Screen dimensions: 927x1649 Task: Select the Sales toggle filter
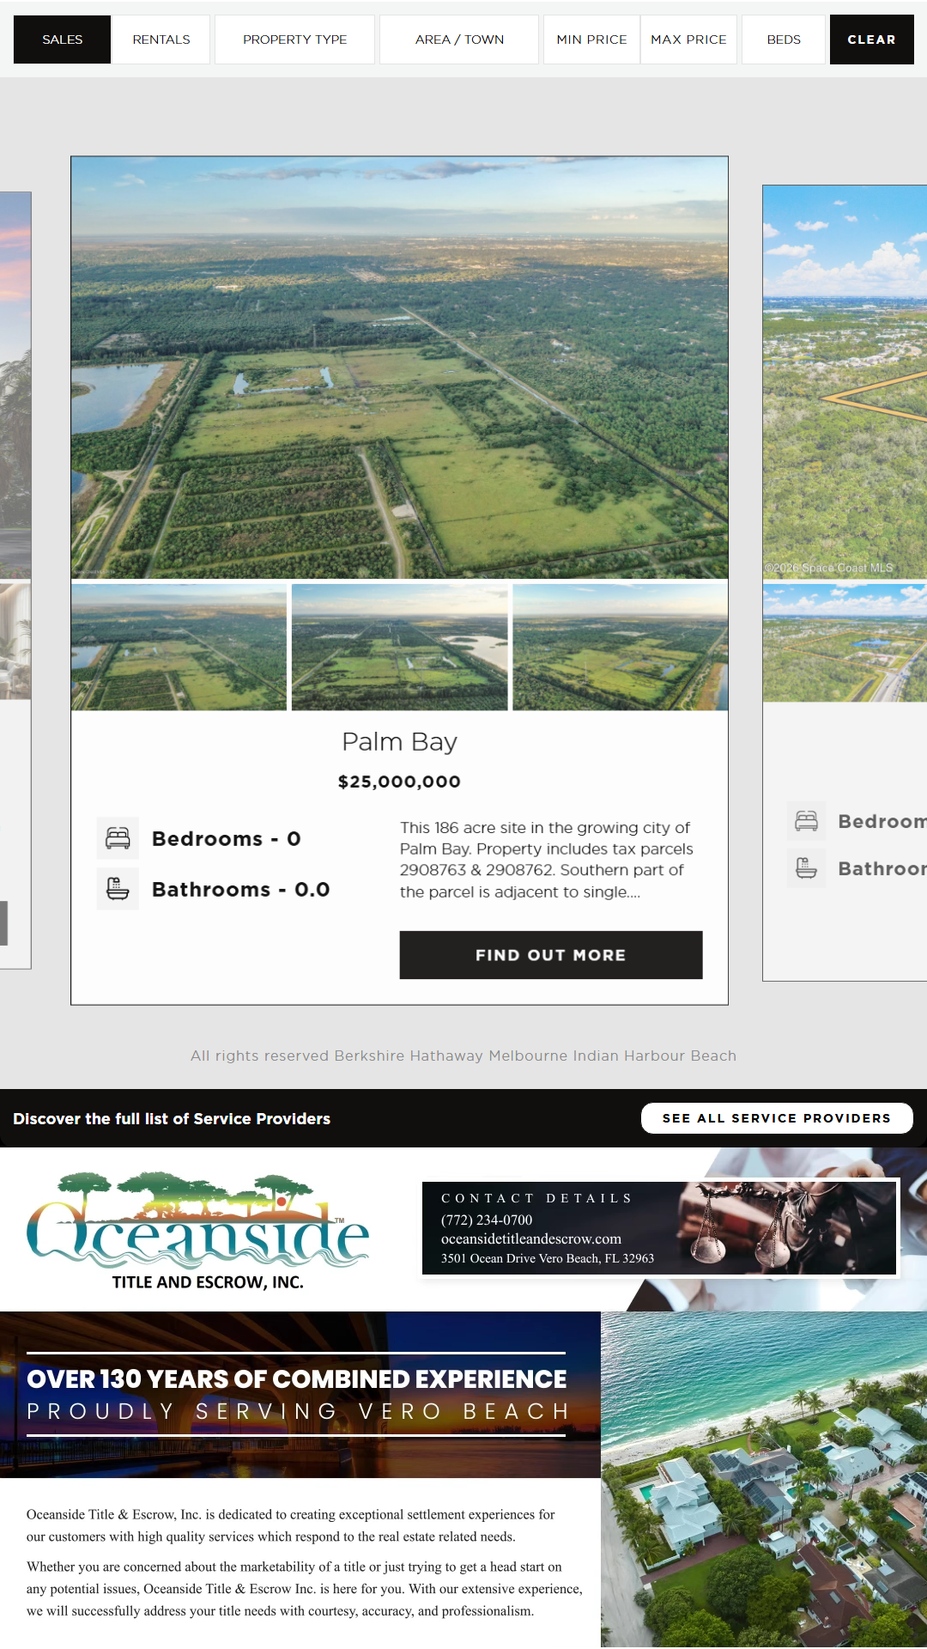coord(63,40)
